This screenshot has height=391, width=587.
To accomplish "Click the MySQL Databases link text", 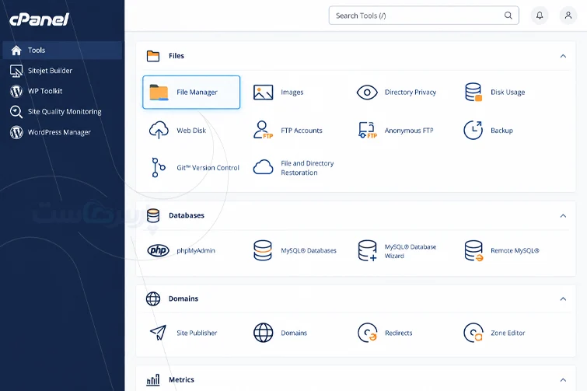I will point(309,250).
